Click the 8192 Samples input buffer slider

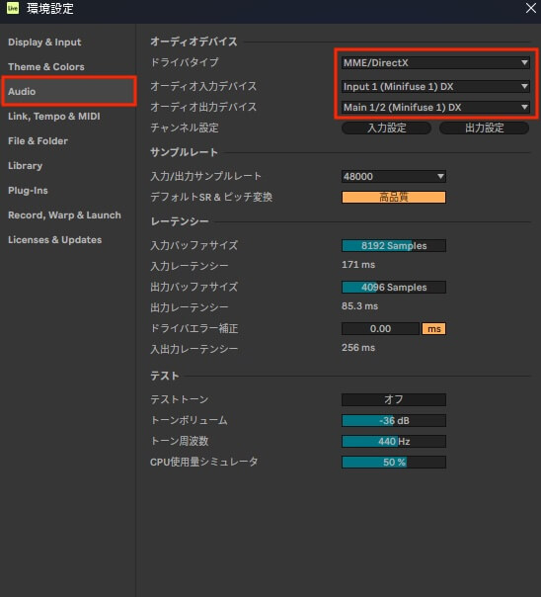coord(394,245)
